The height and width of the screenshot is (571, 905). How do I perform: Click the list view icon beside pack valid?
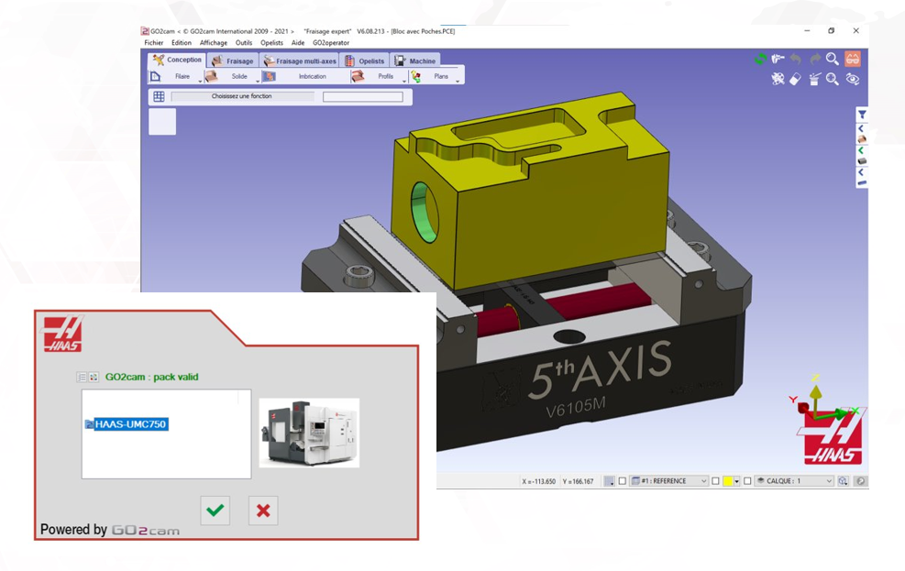pyautogui.click(x=82, y=378)
